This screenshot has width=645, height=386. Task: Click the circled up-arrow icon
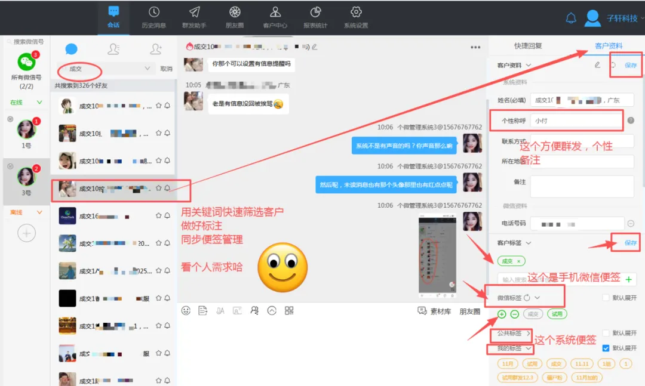coord(272,311)
